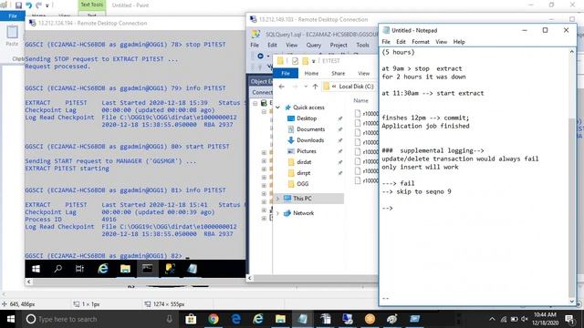Open Internet Explorer in remote taskbar
584x328 pixels.
(x=102, y=269)
